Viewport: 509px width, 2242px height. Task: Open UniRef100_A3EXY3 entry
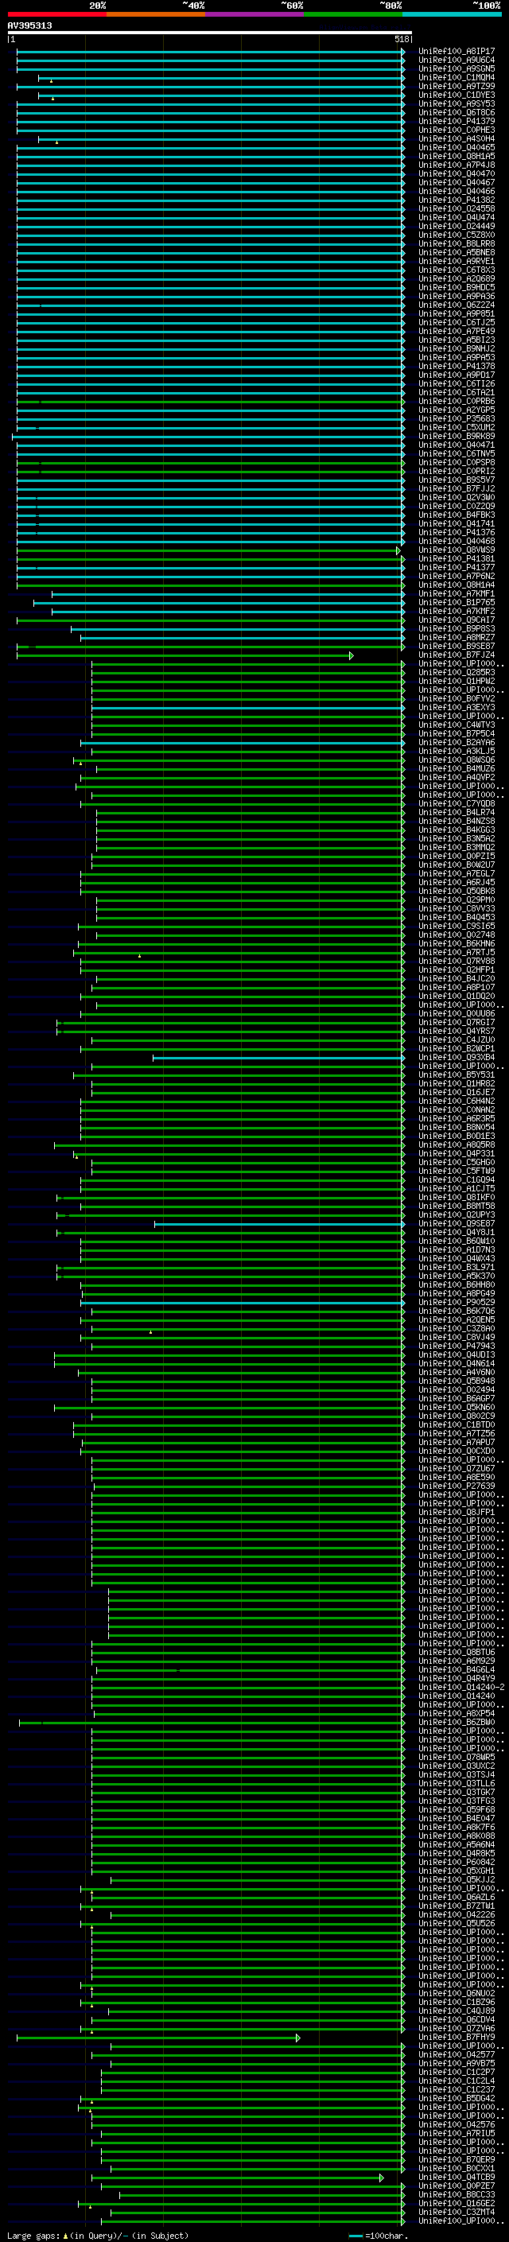pos(457,708)
